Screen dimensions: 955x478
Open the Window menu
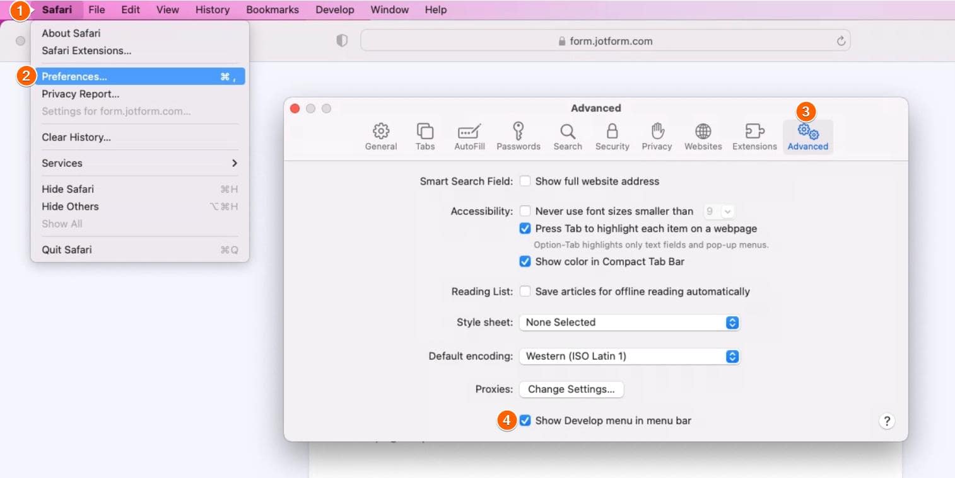[x=389, y=9]
